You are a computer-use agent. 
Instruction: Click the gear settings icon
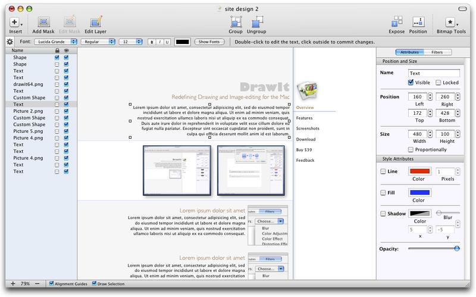10,42
